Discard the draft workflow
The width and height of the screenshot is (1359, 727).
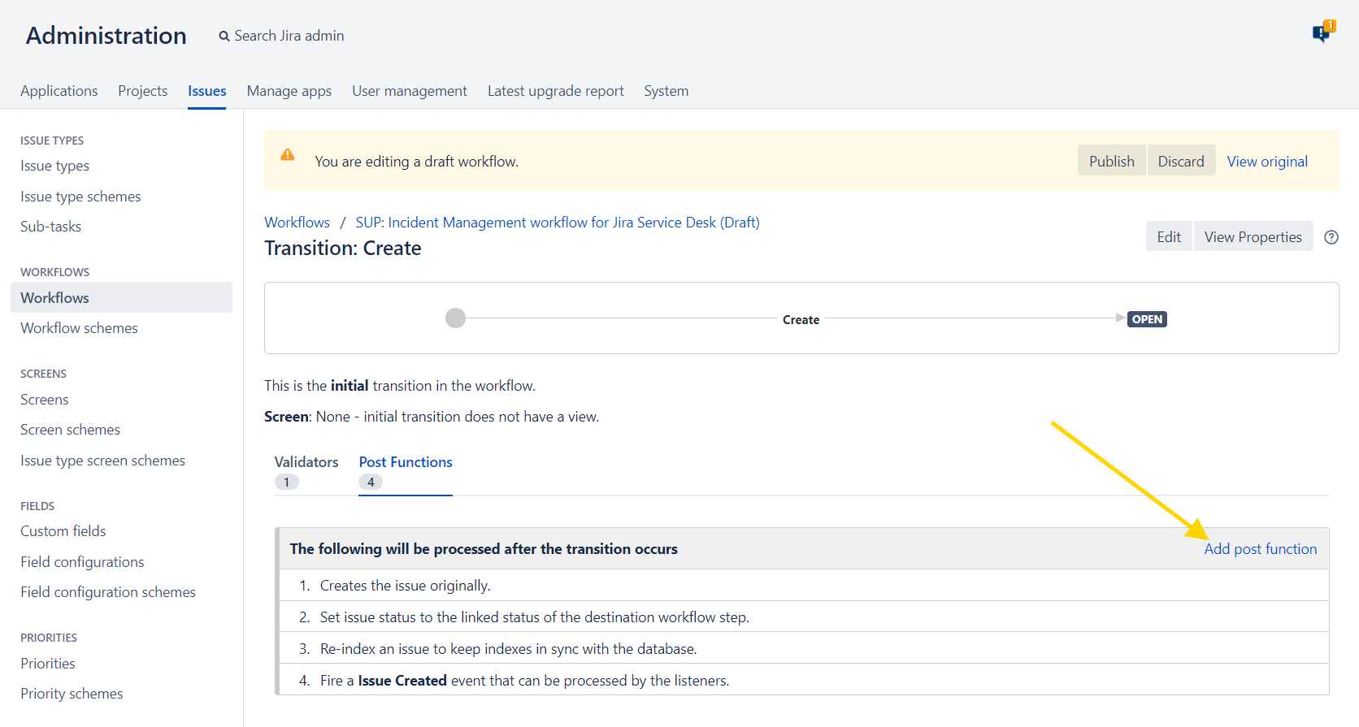coord(1180,161)
